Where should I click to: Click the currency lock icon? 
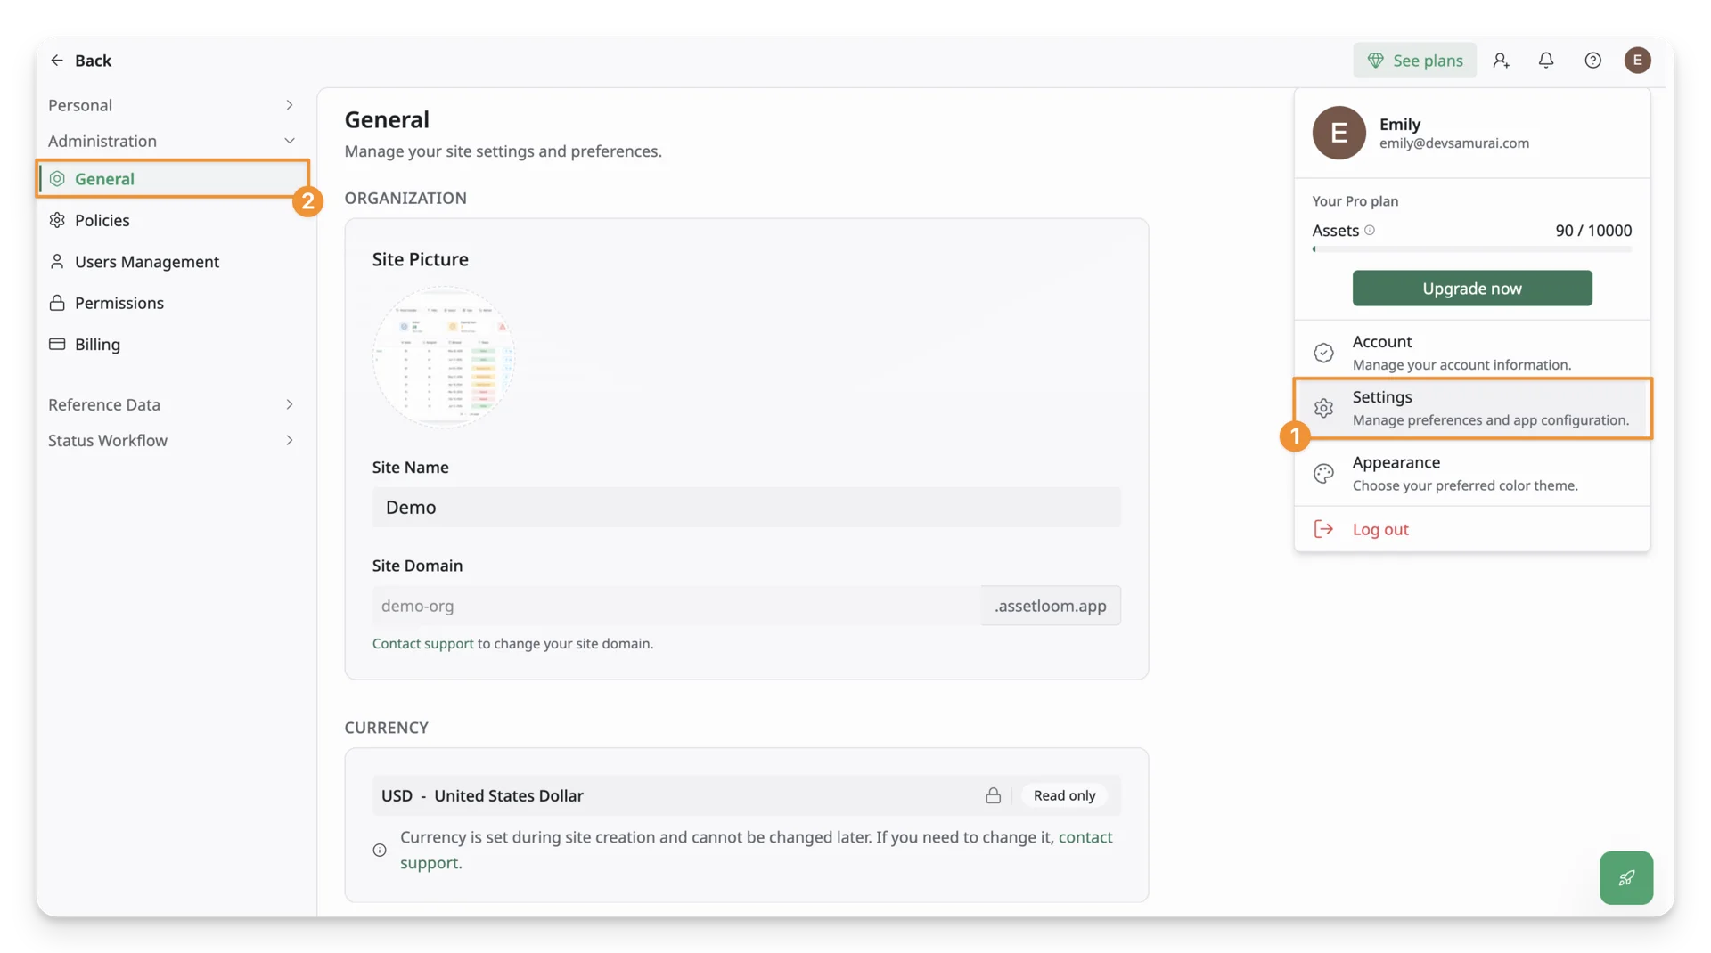[x=993, y=795]
